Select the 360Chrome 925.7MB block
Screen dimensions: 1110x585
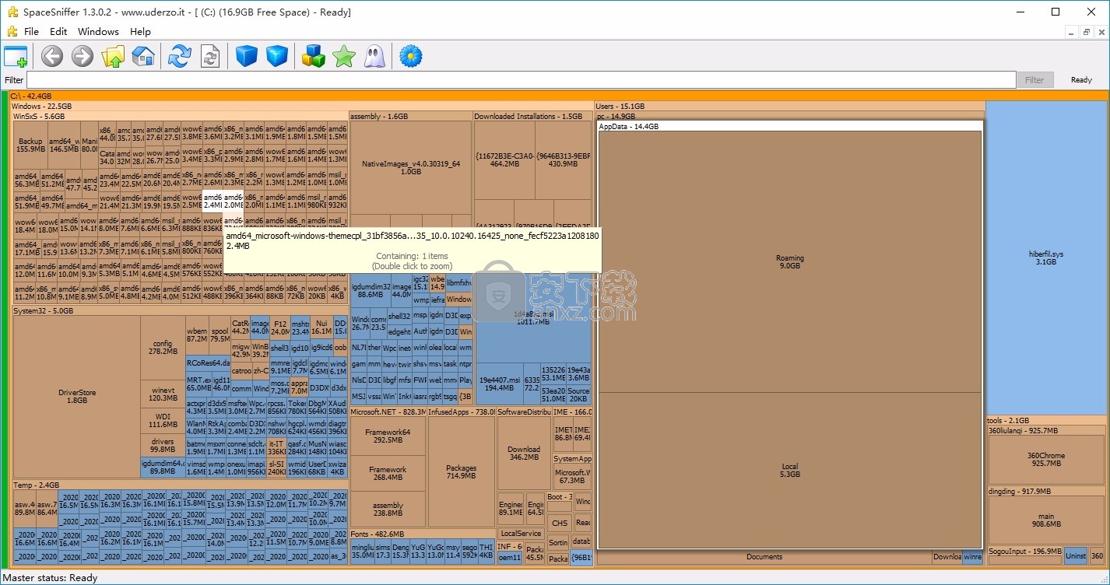click(1046, 460)
